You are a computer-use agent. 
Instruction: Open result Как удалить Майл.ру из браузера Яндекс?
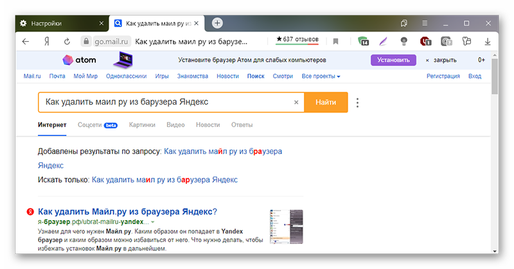point(127,212)
